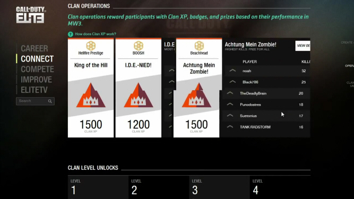
Task: Click the View Details button for Achtung Mein Zombie
Action: [x=303, y=46]
